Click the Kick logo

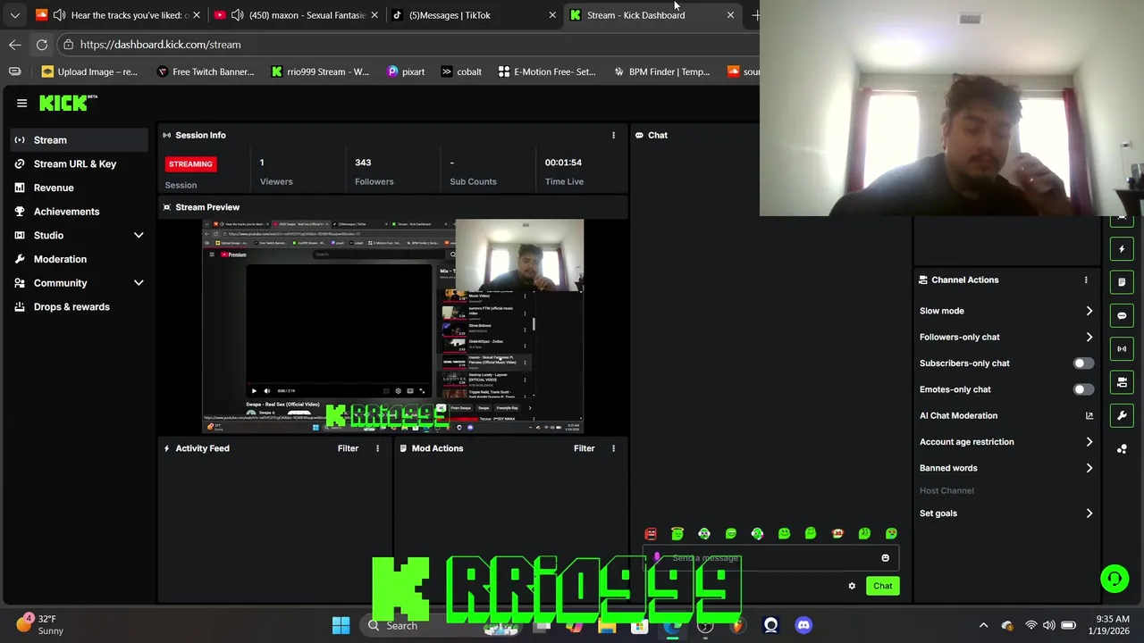[63, 104]
